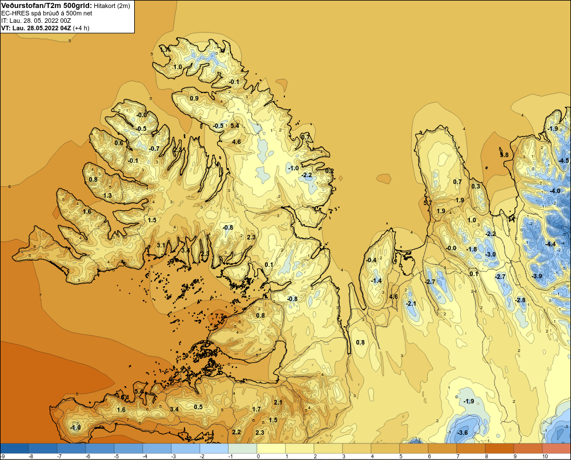Click the -3.0 temperature value on the map
571x460 pixels.
pos(490,254)
